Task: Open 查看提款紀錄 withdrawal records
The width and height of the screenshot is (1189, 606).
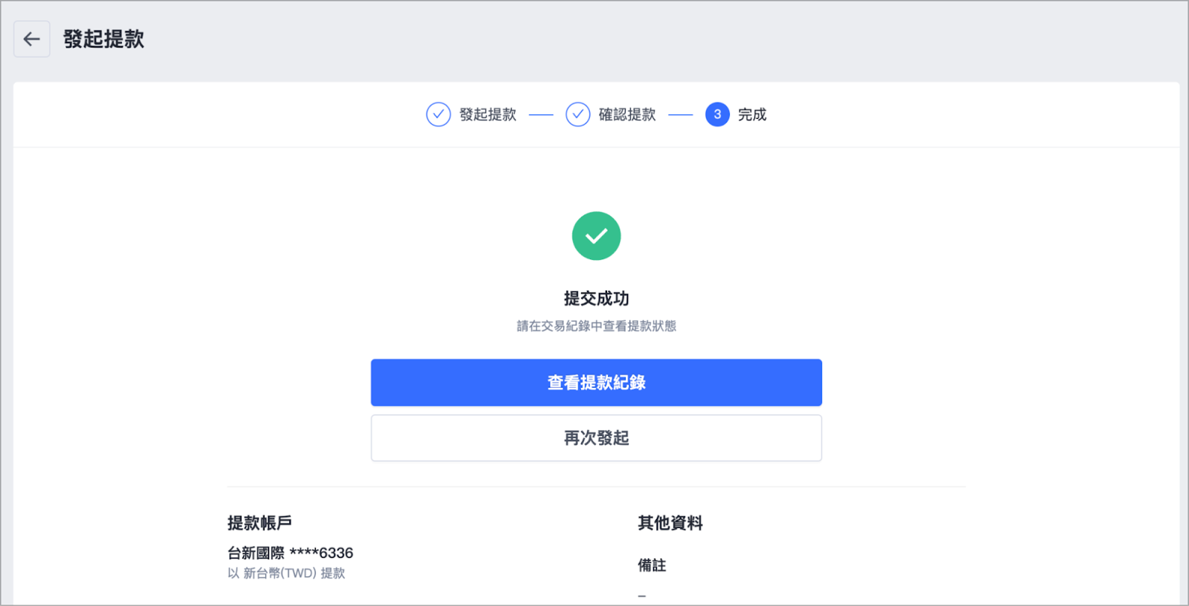Action: click(596, 382)
